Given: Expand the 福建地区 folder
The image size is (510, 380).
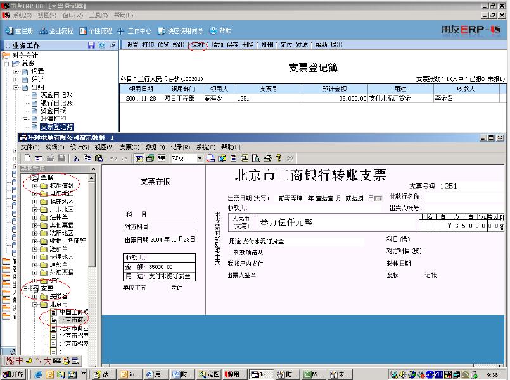Looking at the screenshot, I should coord(34,202).
